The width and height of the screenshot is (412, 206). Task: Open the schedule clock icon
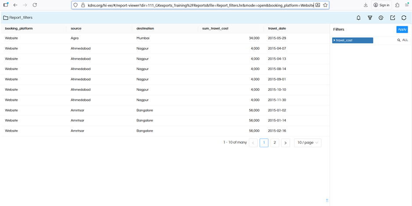click(x=381, y=18)
